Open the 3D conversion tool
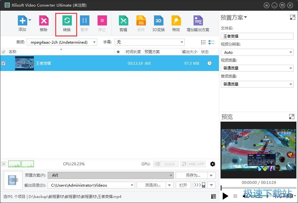Screen dimensions: 298x203 158,21
